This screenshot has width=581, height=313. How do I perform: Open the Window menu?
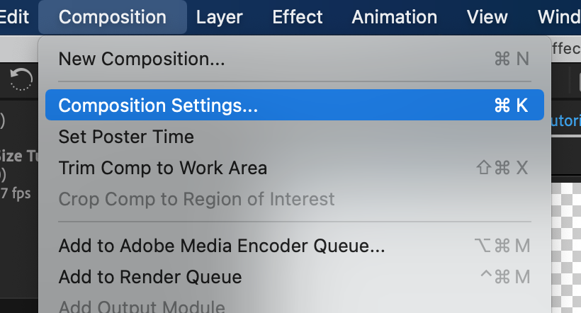click(560, 17)
